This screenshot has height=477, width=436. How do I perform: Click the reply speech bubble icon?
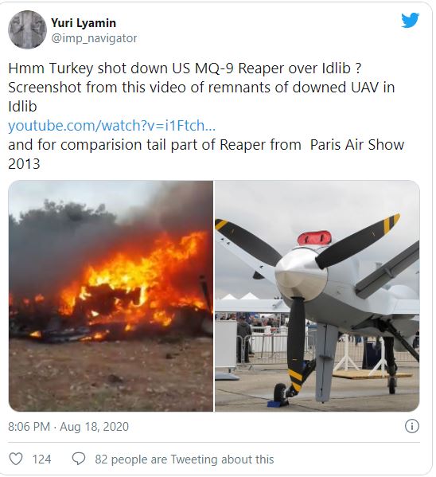[79, 459]
